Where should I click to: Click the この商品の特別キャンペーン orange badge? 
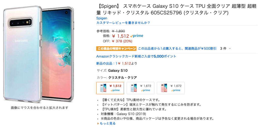[116, 49]
